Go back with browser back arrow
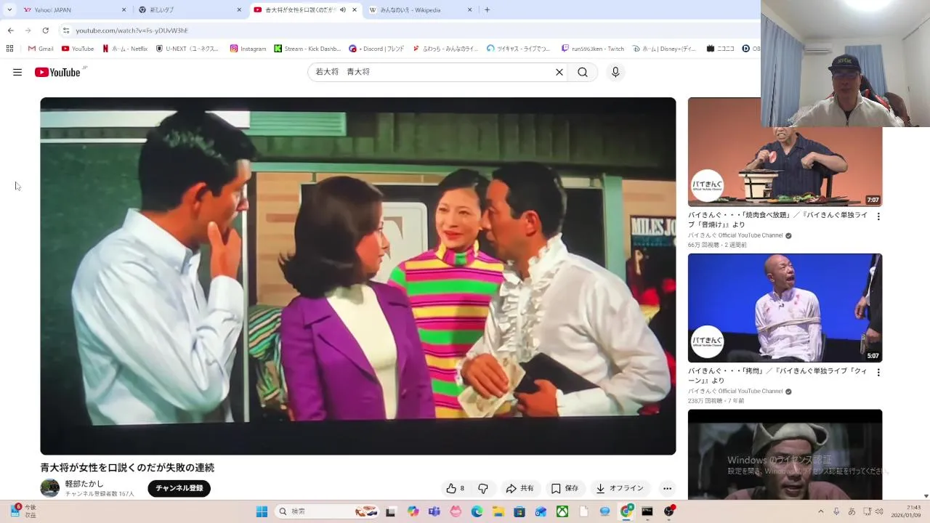930x523 pixels. tap(10, 31)
